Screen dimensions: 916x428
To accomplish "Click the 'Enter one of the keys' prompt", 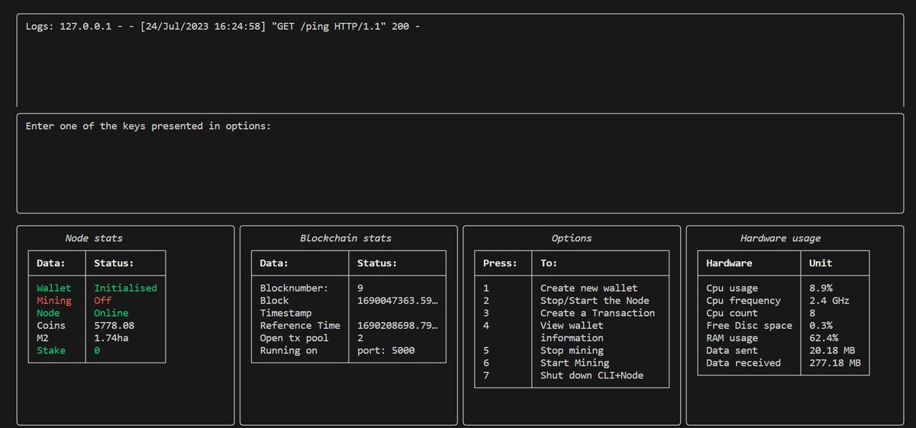I will 148,126.
